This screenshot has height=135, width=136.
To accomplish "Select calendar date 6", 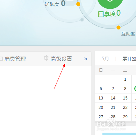I will pos(101,89).
